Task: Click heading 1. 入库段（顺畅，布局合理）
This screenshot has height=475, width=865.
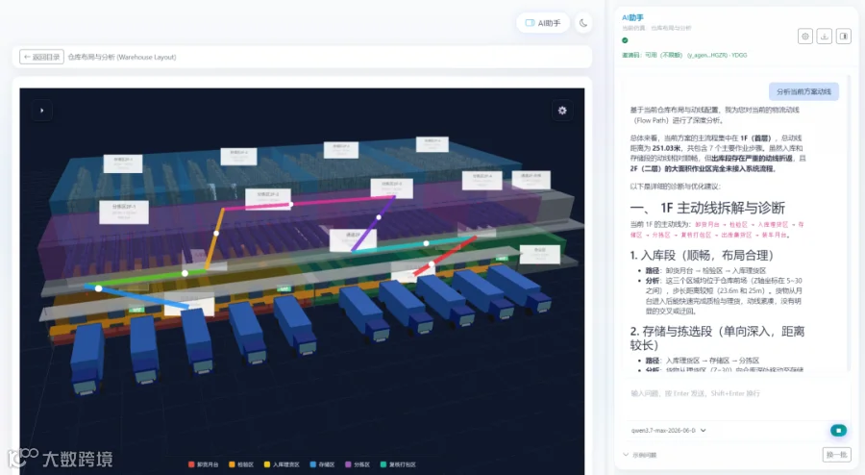Action: pos(702,256)
